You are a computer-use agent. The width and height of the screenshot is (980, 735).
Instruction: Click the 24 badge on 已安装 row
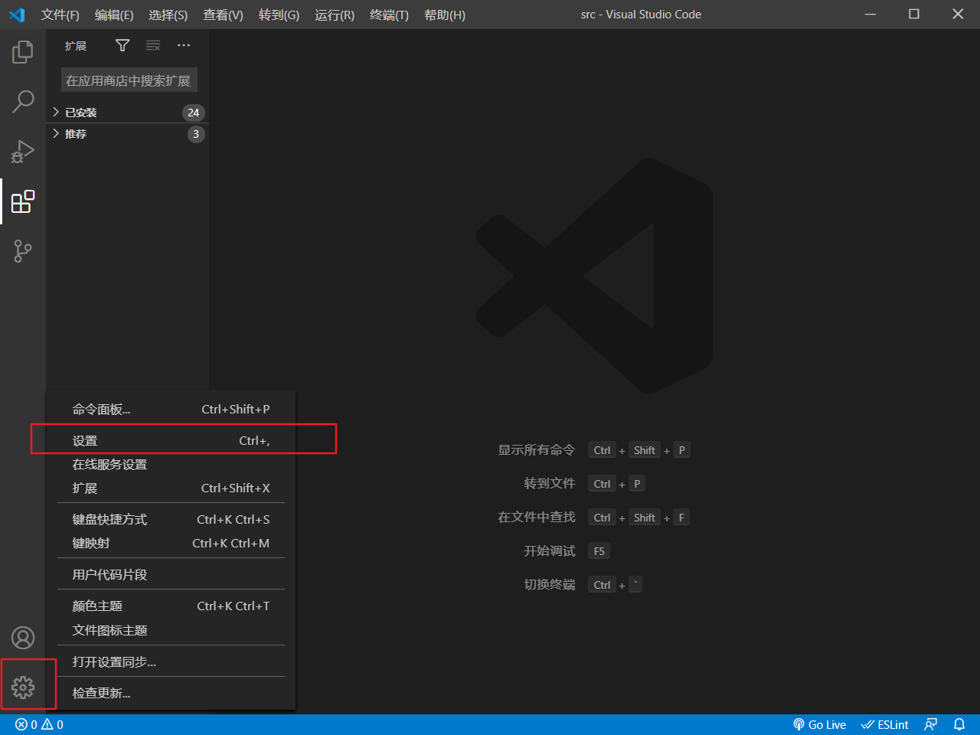click(x=194, y=113)
